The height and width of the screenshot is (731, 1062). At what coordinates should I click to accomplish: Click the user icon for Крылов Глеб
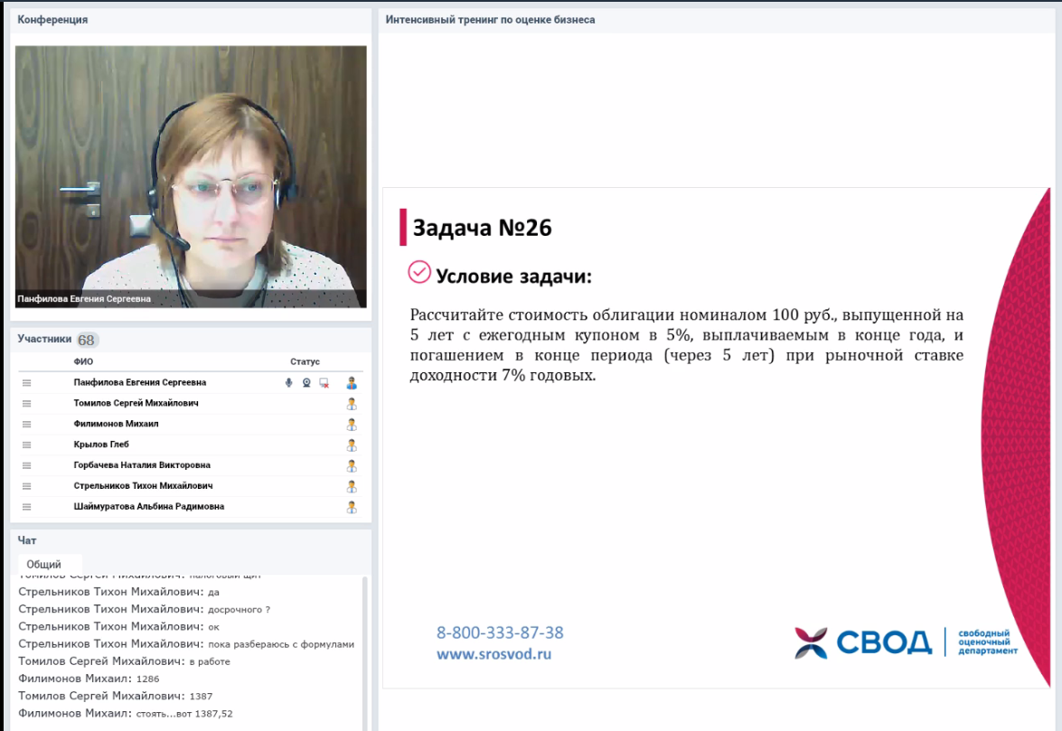click(352, 445)
